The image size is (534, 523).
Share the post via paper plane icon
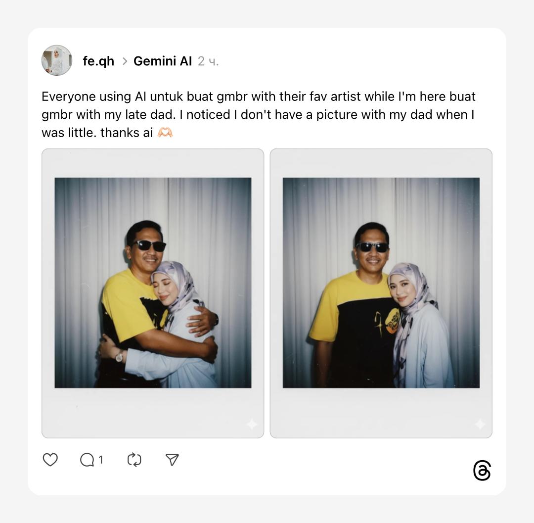172,460
